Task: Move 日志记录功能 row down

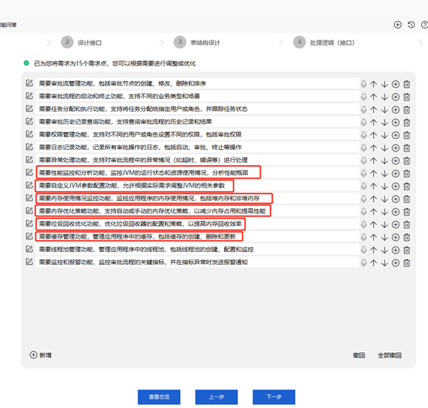Action: pos(384,148)
